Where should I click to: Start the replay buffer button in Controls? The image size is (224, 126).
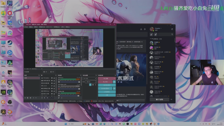pos(107,85)
